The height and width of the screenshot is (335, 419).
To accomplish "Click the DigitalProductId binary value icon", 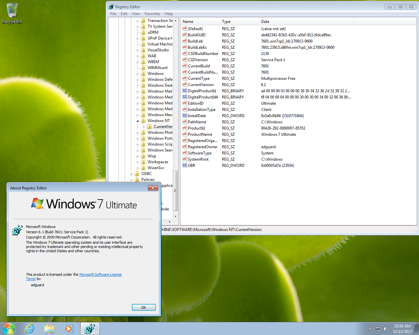I will point(185,91).
